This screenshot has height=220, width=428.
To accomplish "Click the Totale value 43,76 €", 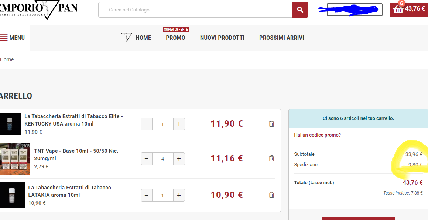I will pos(413,183).
